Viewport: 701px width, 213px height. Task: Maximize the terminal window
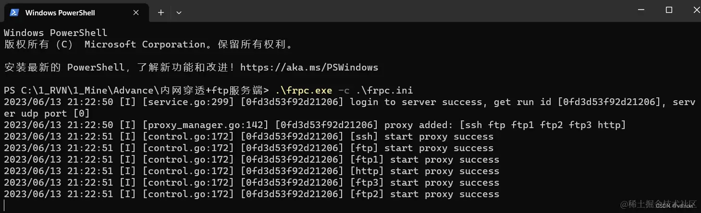point(669,10)
